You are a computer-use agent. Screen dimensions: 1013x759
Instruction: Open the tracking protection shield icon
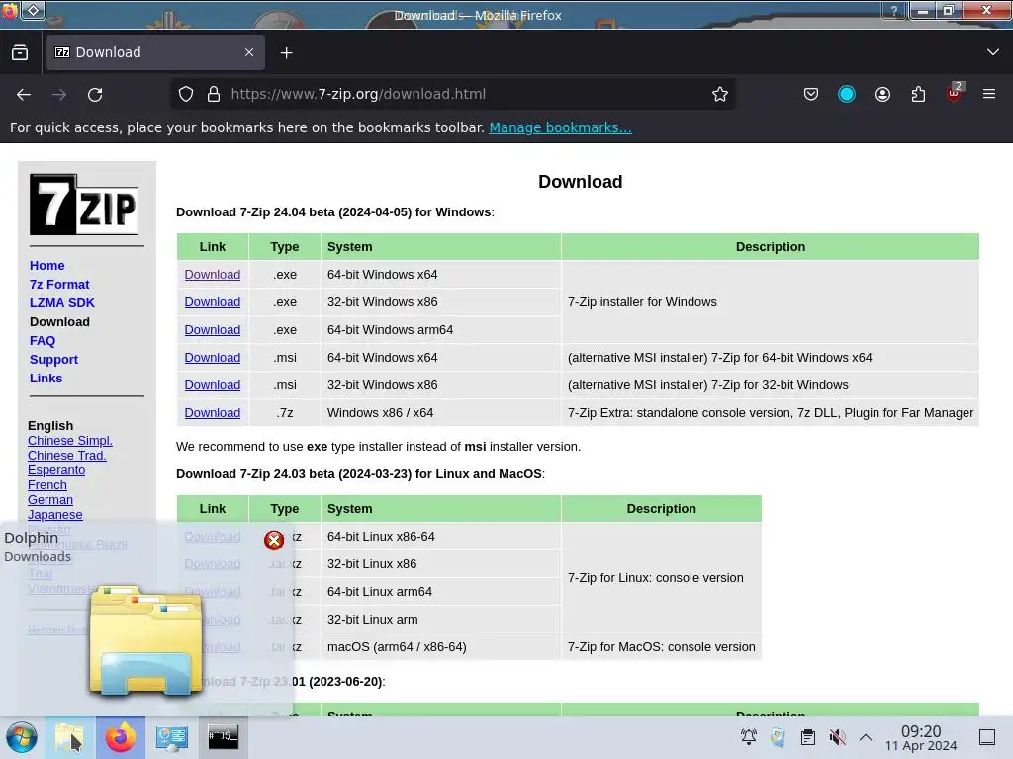coord(186,94)
